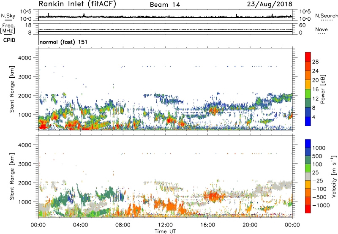Click the "28" label on Power colorbar
Image resolution: width=338 pixels, height=234 pixels.
pyautogui.click(x=315, y=62)
